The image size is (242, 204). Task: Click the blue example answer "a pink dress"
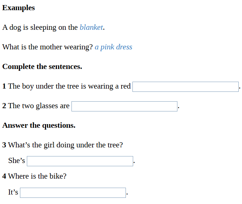(x=113, y=47)
